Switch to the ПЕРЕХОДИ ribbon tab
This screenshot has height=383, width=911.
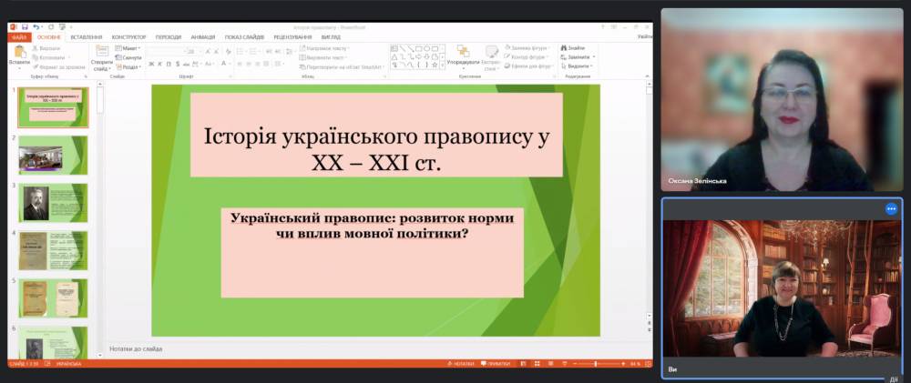point(168,37)
